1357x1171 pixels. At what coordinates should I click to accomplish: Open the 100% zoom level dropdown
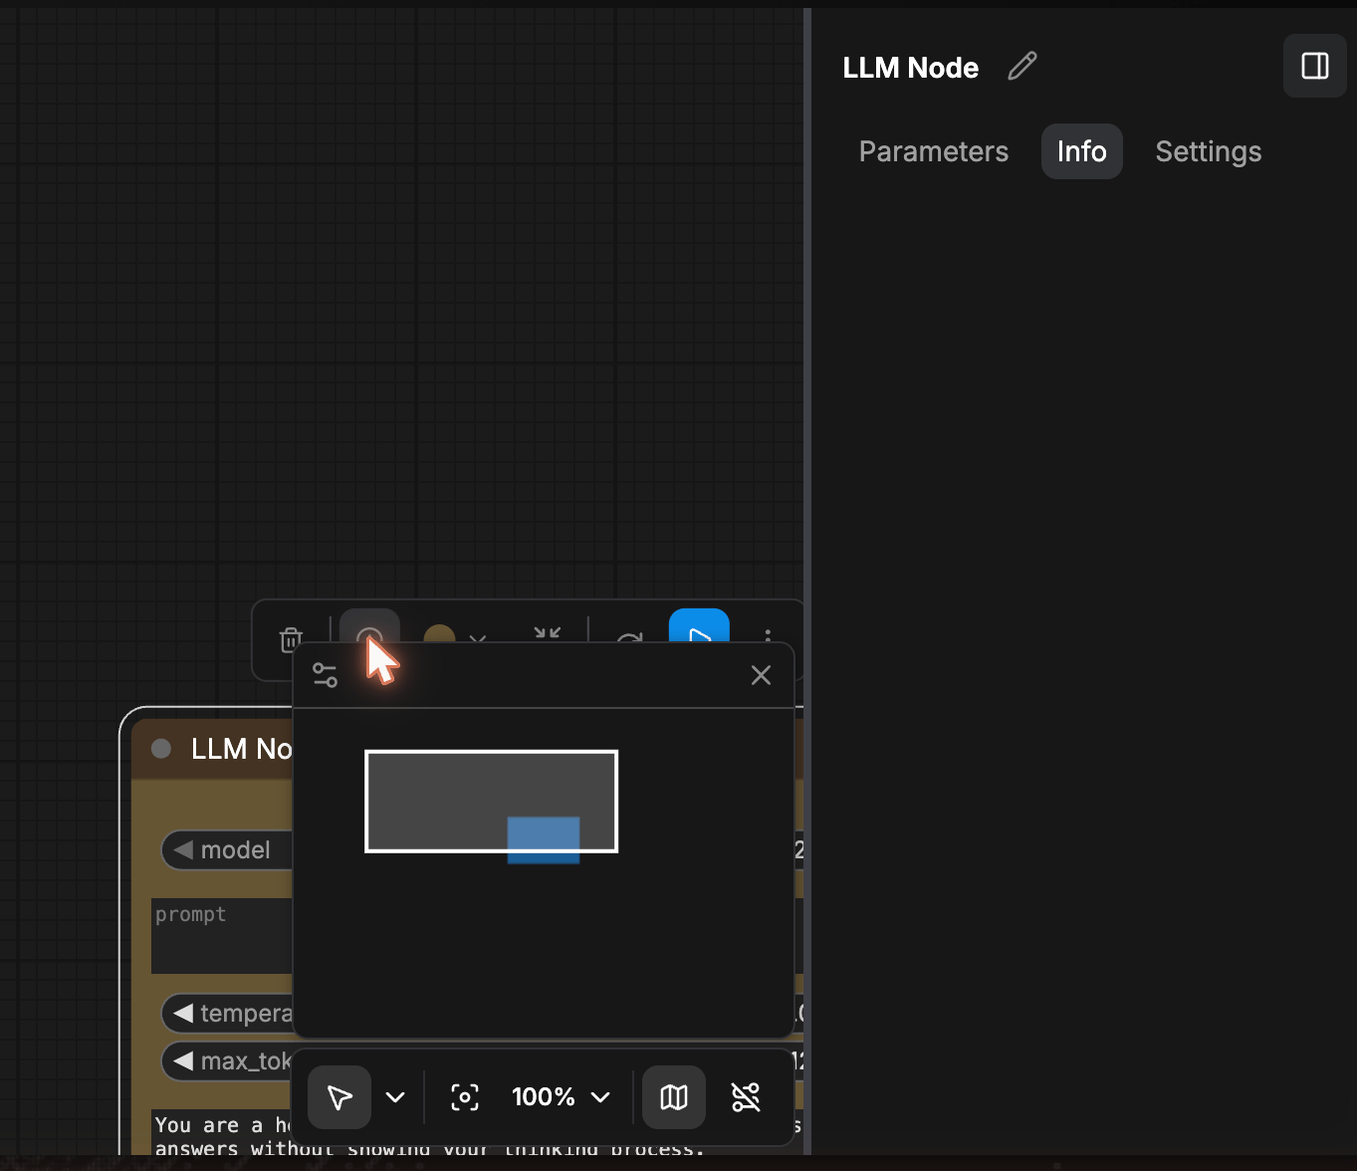[561, 1097]
